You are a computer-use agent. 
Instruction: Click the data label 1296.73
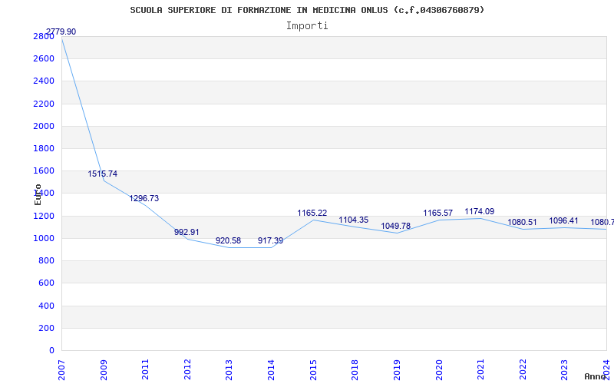coord(144,198)
